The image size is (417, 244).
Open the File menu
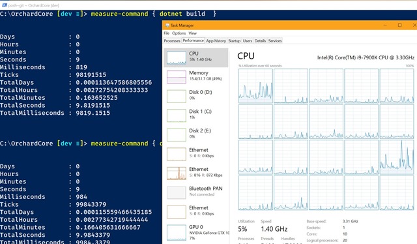coord(167,33)
